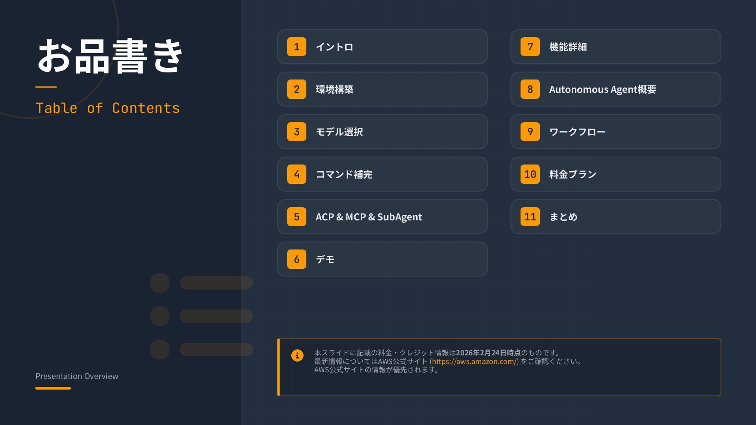Open the https://aws.amazon.com/ link
This screenshot has width=756, height=425.
coord(474,361)
